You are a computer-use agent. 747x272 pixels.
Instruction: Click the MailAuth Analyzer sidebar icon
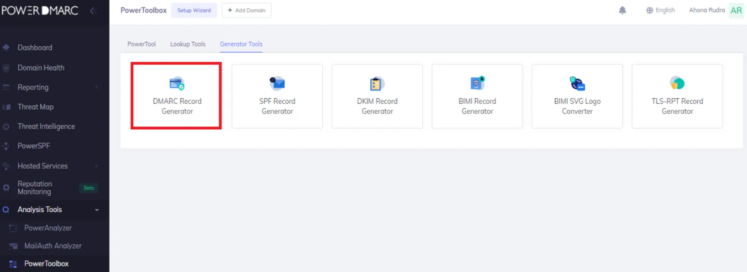tap(13, 246)
